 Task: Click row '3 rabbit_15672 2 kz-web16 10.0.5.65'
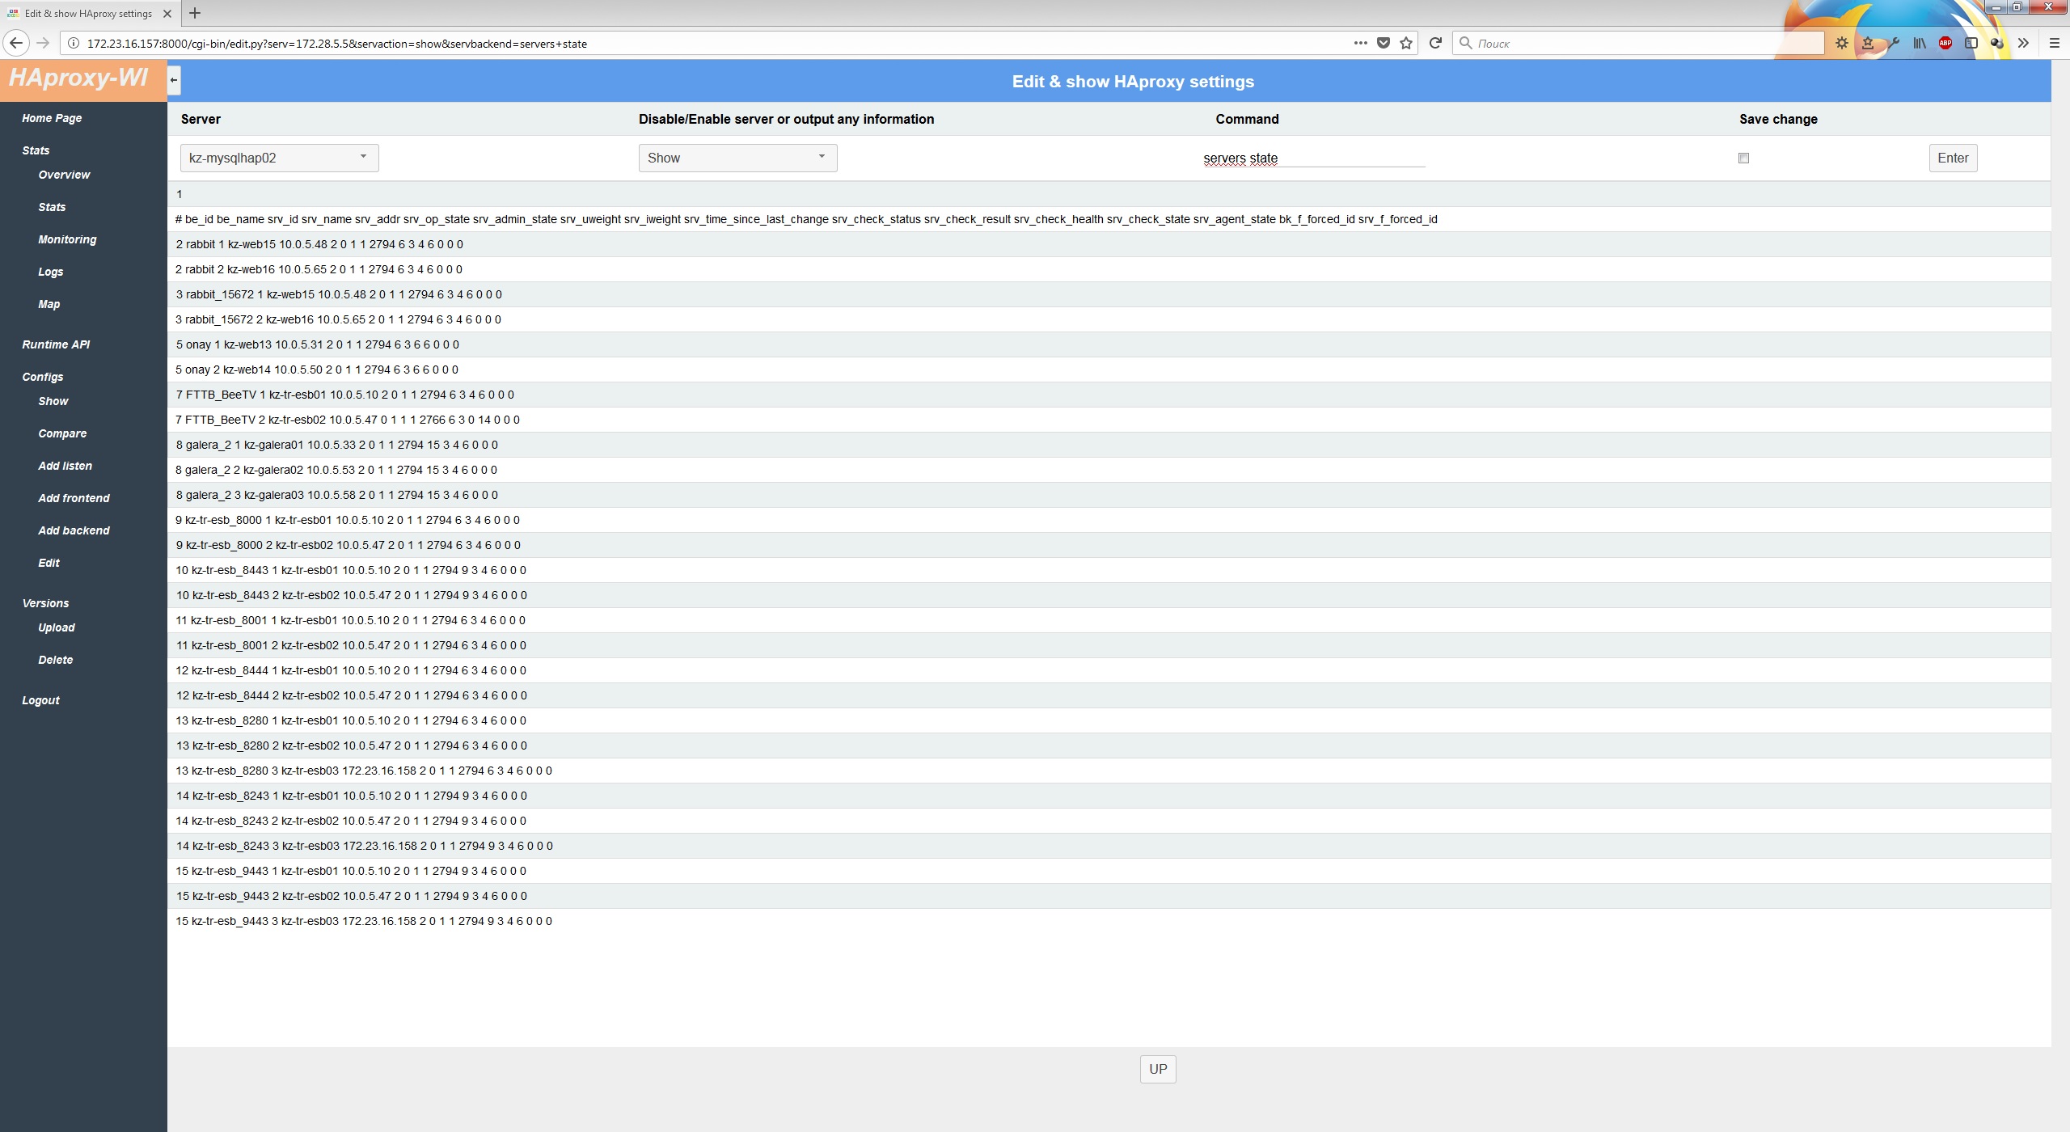1109,319
